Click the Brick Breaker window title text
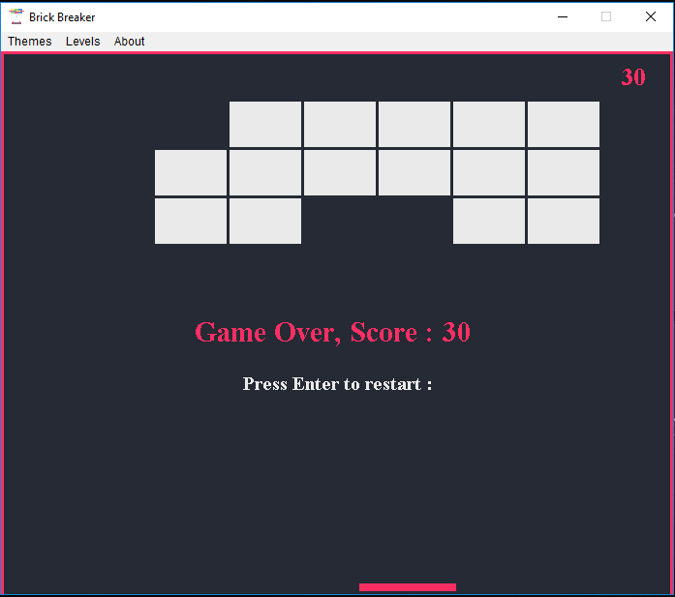Screen dimensions: 675x597 (62, 17)
